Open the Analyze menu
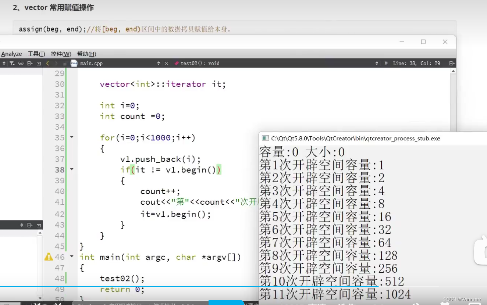 (11, 54)
